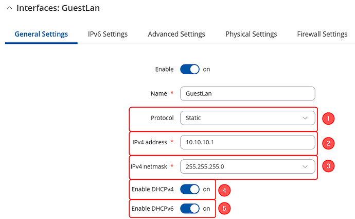Click the Protocol dropdown arrow chevron
Image resolution: width=355 pixels, height=219 pixels.
coord(305,118)
